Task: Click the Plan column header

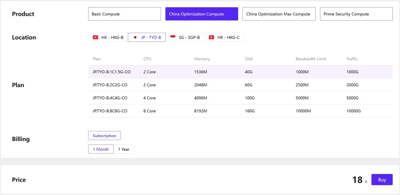Action: (x=97, y=59)
